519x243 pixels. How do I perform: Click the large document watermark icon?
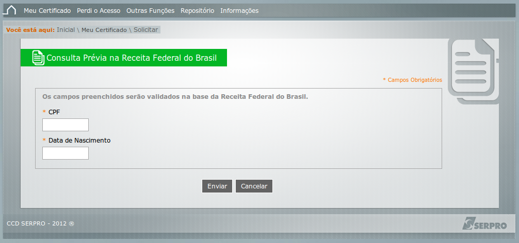(x=473, y=72)
